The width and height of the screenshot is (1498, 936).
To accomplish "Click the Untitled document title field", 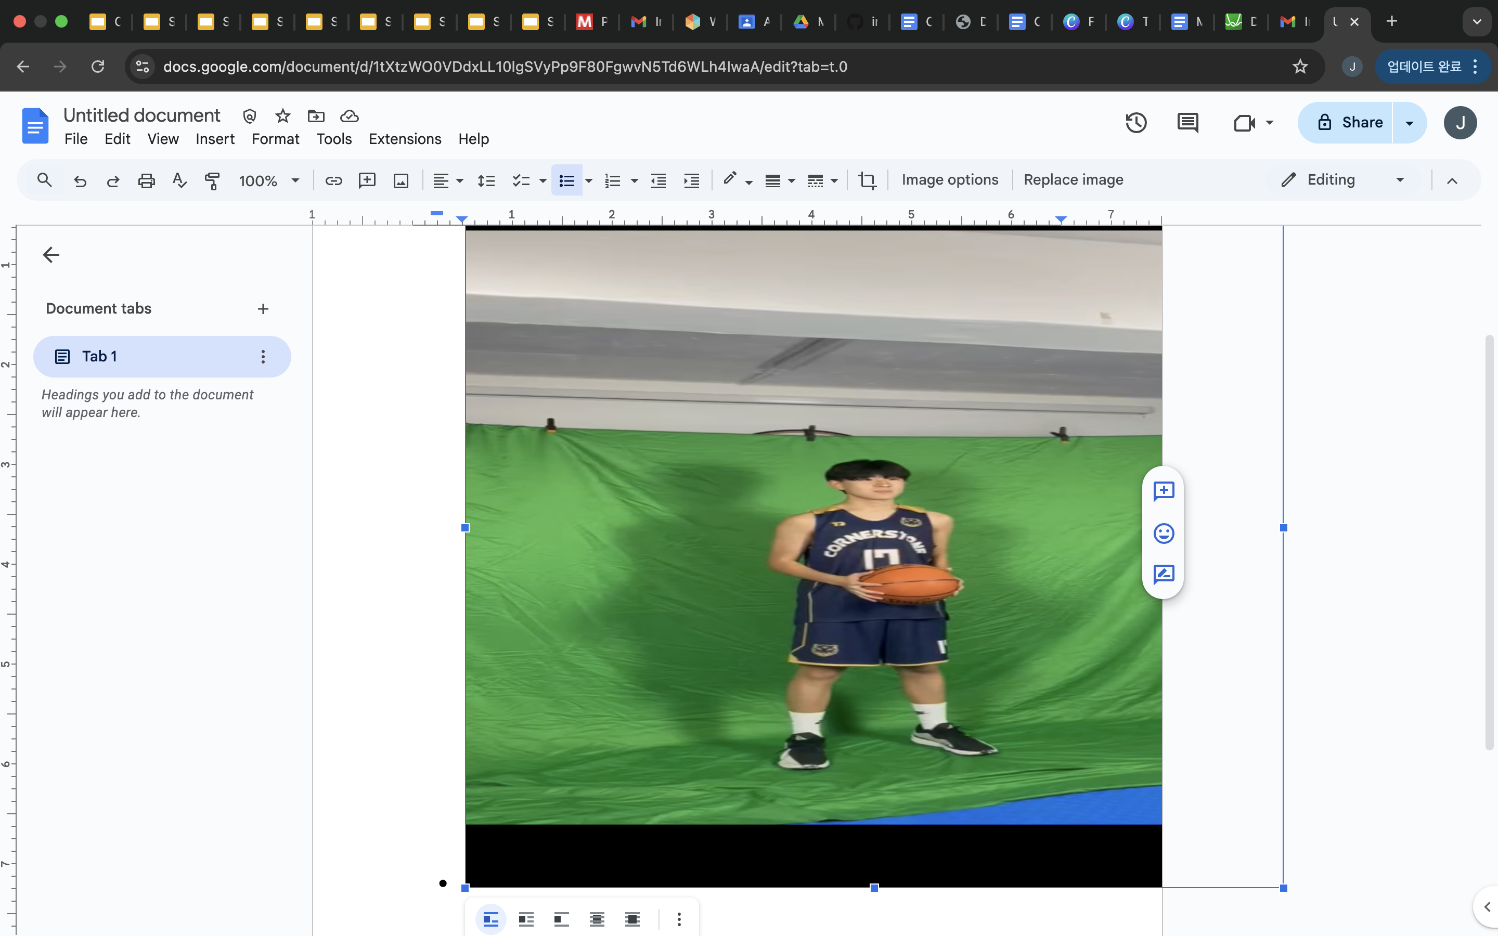I will [x=142, y=116].
